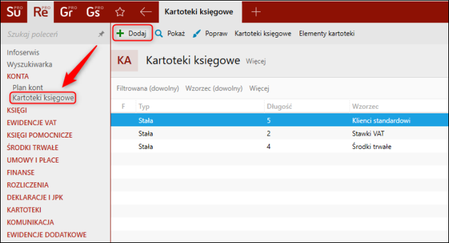Select the Plan kont item

click(28, 88)
